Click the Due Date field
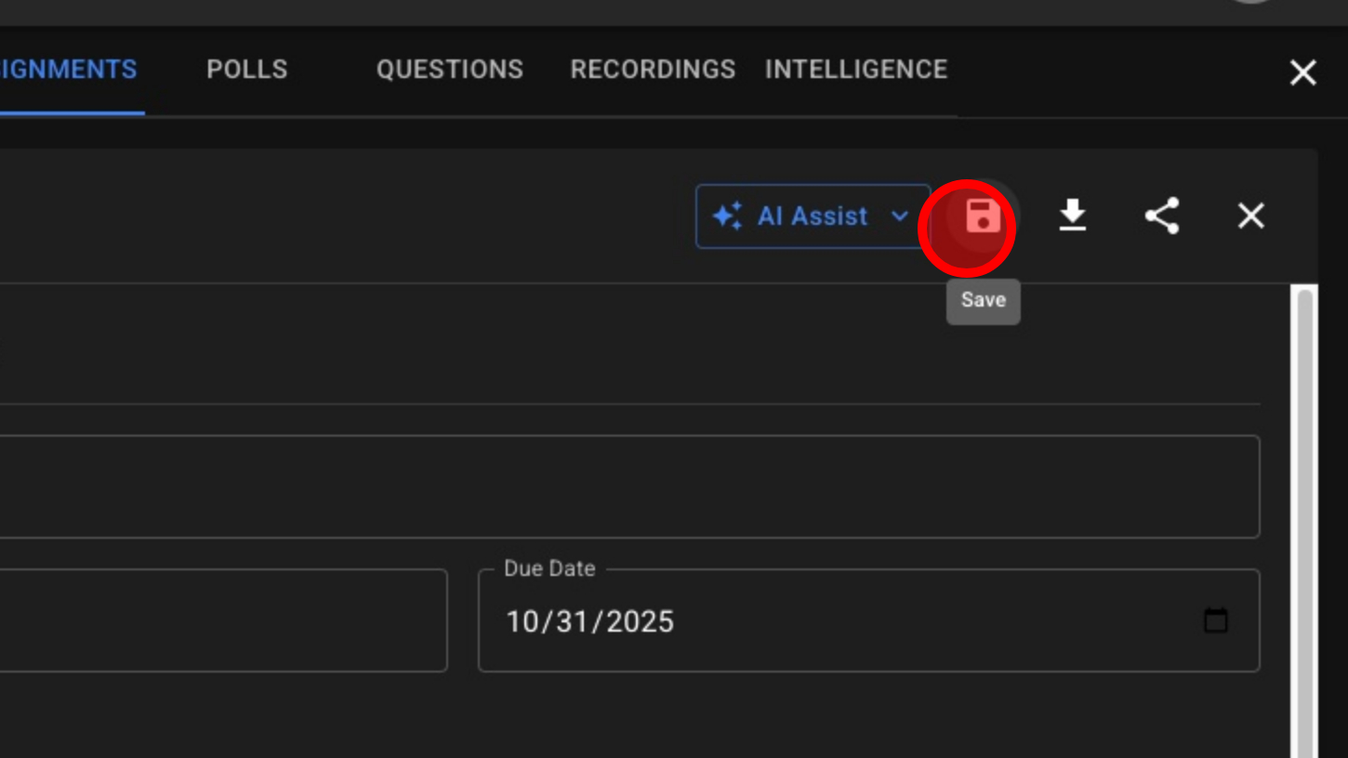Viewport: 1348px width, 758px height. (x=837, y=621)
